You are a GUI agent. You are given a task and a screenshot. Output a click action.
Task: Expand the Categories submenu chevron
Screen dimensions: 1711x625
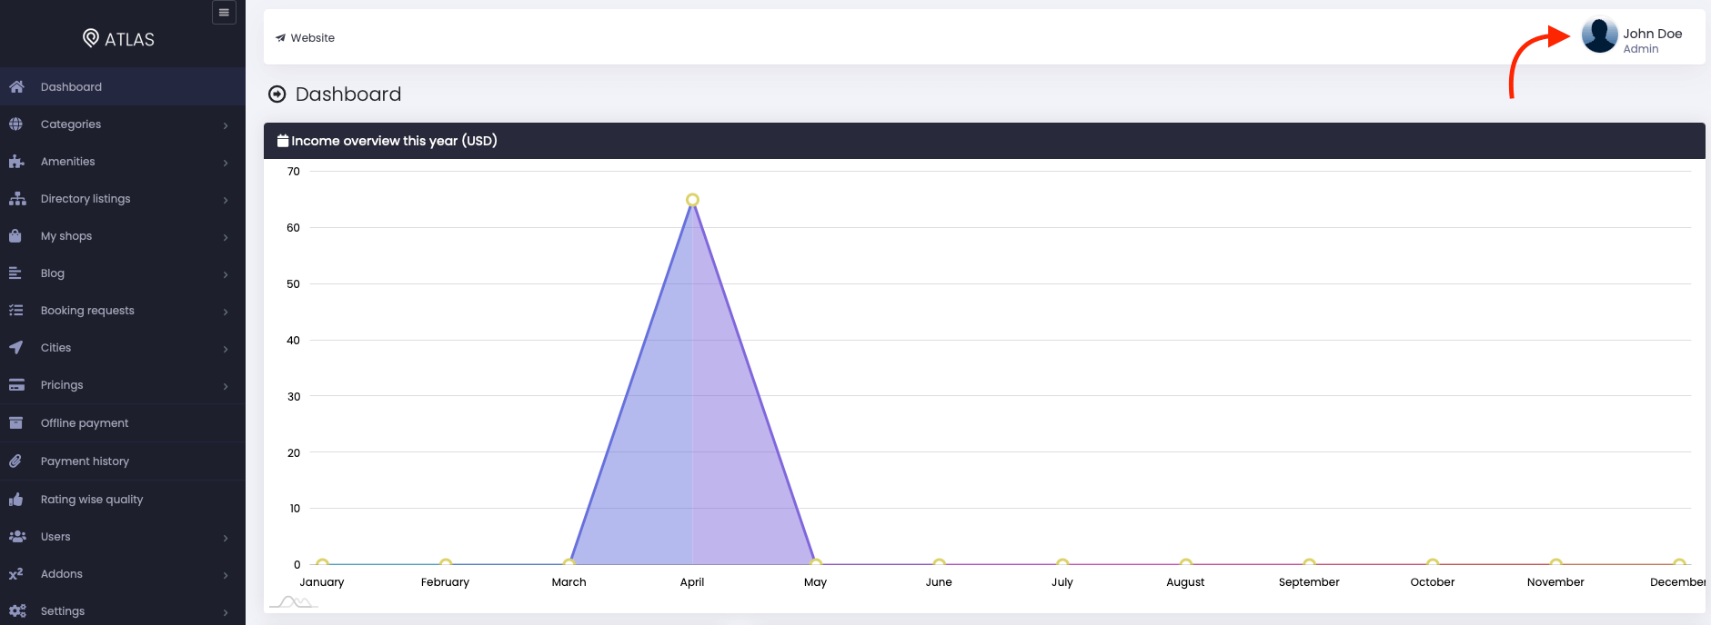(226, 125)
